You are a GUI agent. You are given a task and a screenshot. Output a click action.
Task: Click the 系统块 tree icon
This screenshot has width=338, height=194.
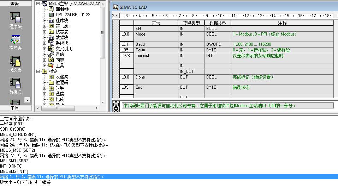tap(51, 43)
